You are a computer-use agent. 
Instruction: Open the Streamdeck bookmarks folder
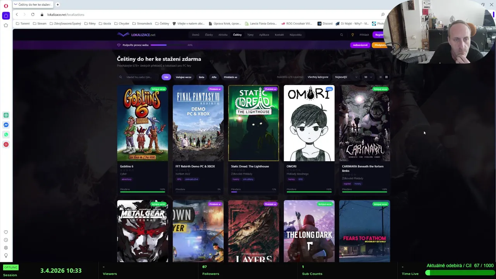[142, 24]
